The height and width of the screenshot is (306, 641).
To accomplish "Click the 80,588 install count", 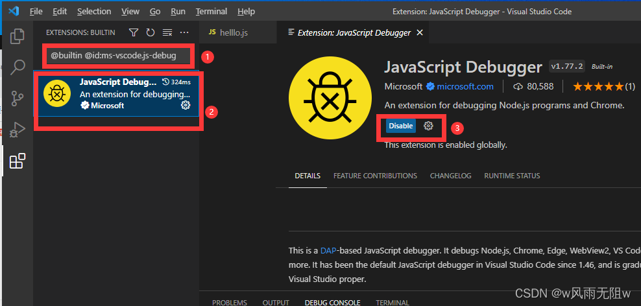I will point(540,87).
